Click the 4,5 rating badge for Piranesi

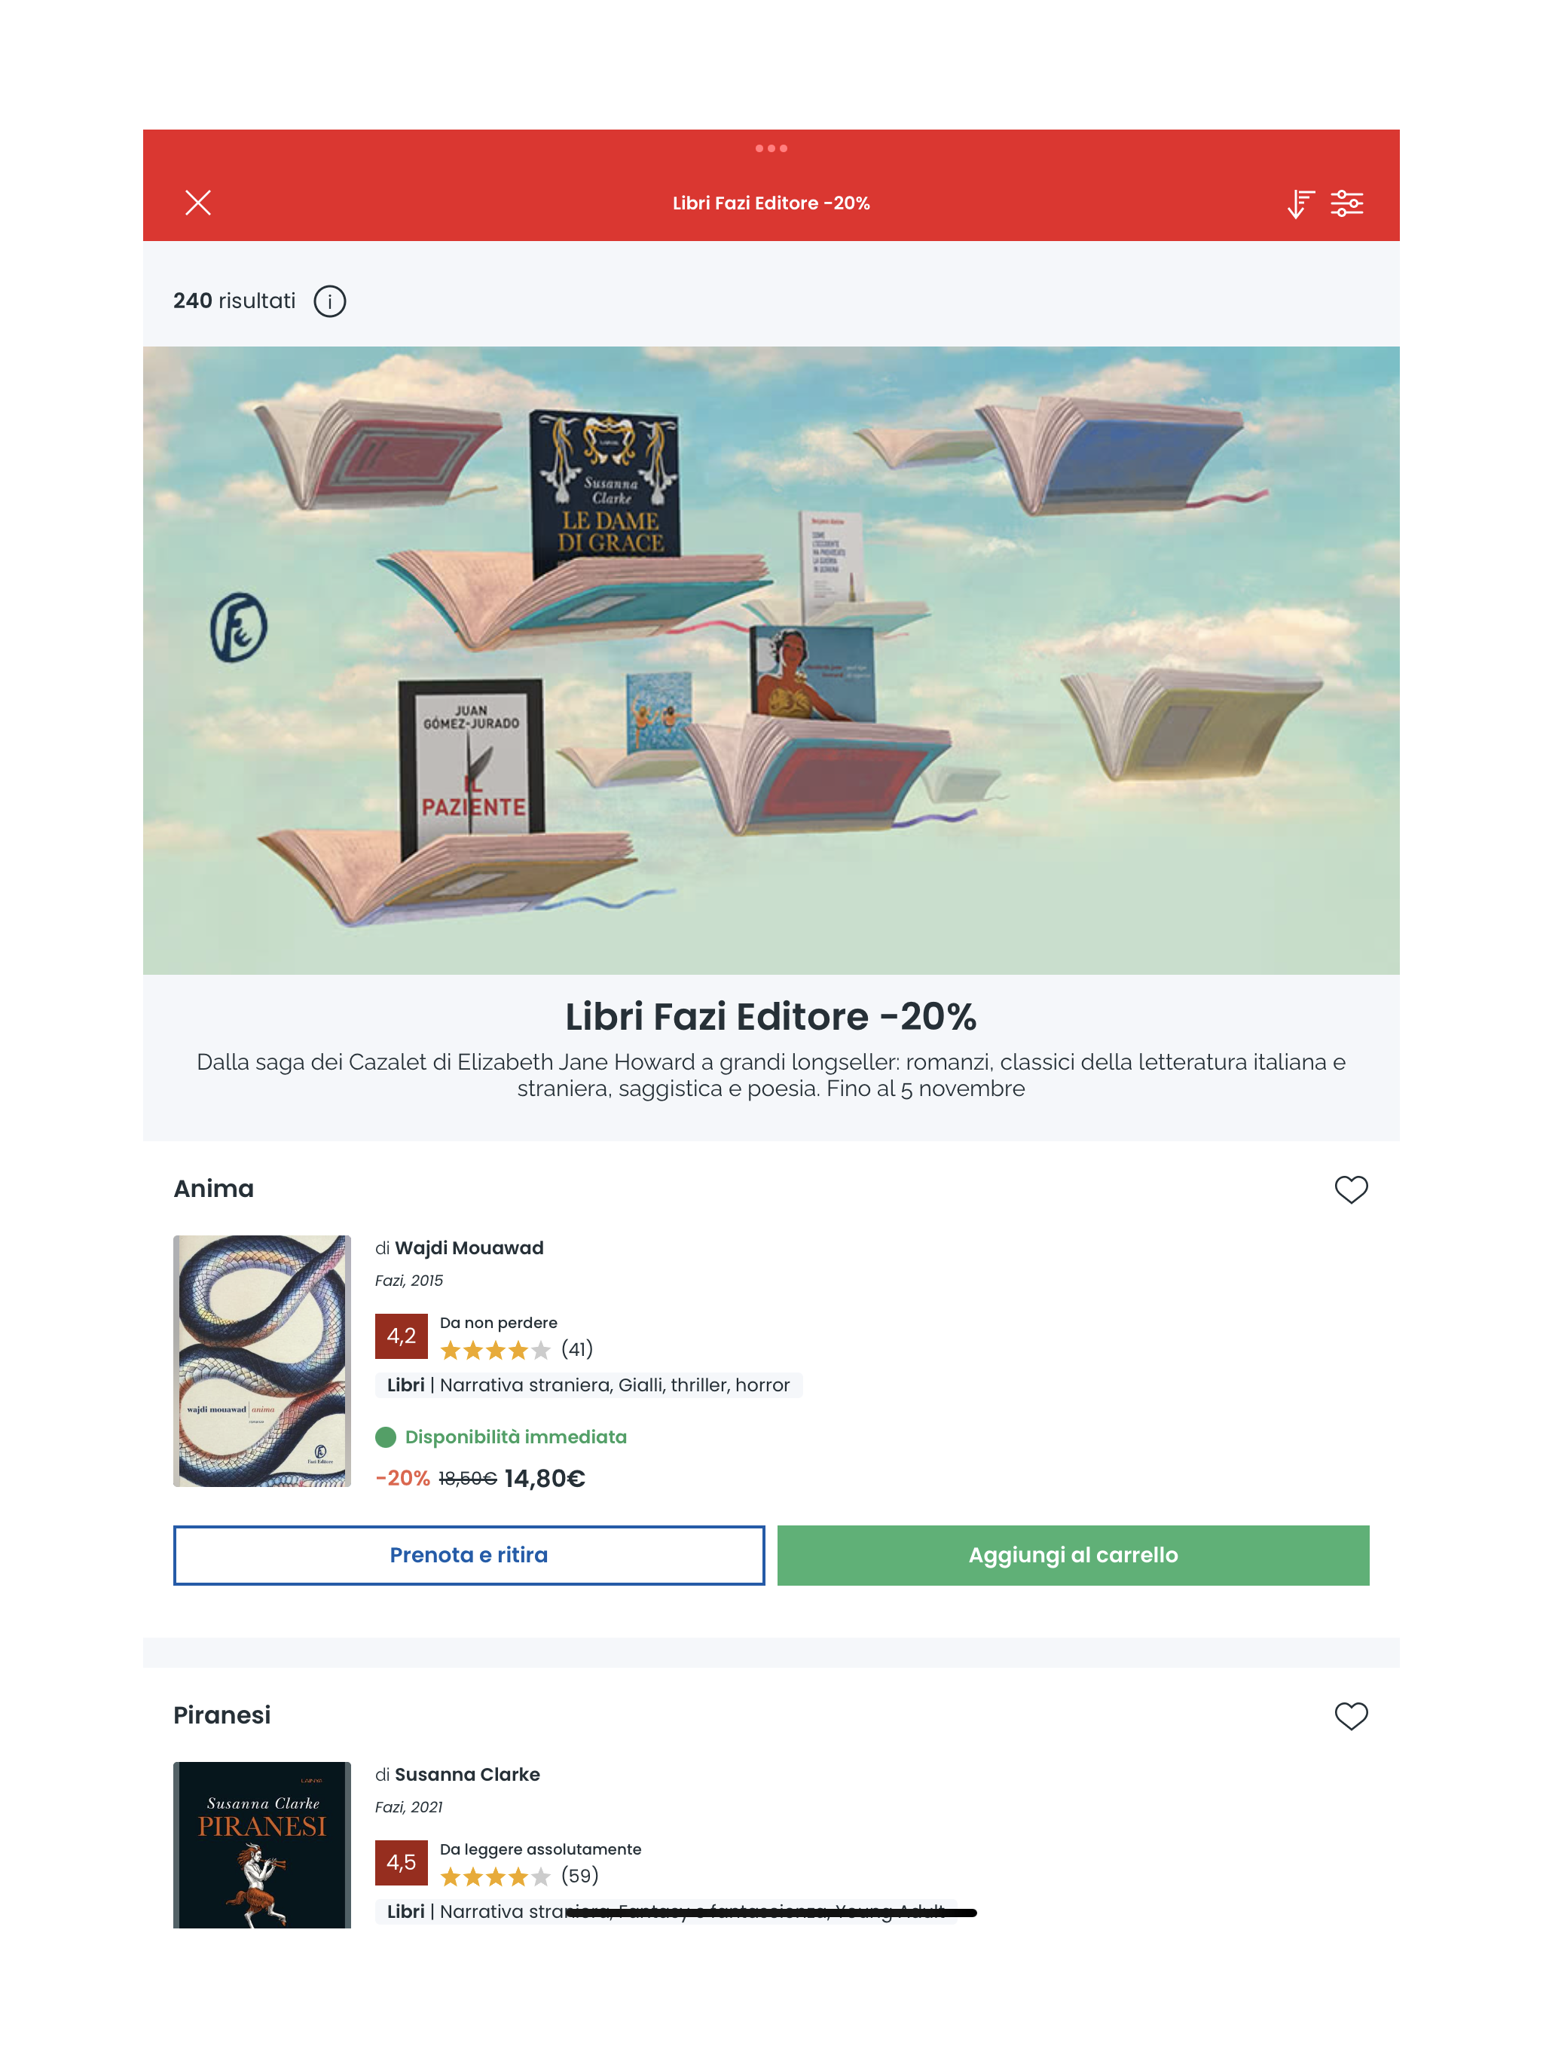(x=401, y=1863)
